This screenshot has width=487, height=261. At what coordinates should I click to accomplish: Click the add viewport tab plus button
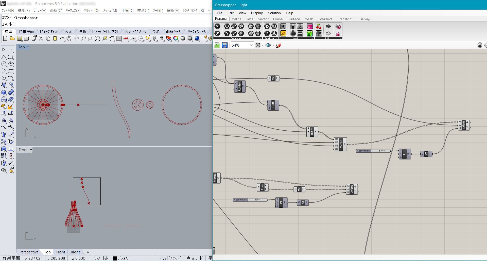point(88,252)
